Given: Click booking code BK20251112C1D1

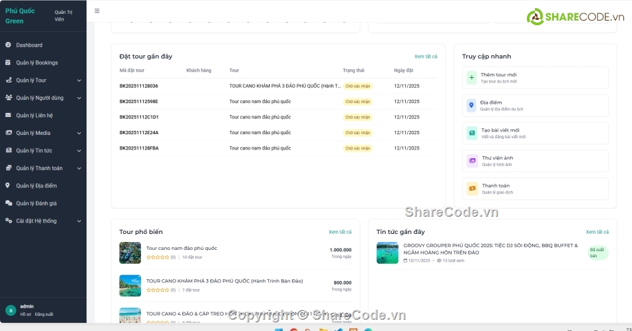Looking at the screenshot, I should (139, 117).
